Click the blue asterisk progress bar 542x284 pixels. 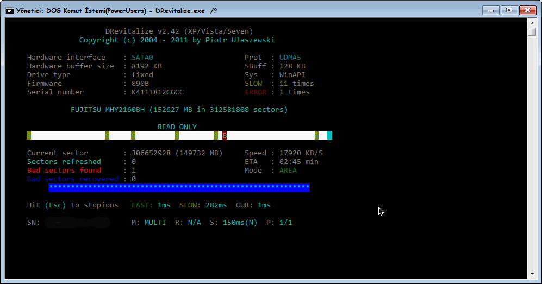coord(179,187)
